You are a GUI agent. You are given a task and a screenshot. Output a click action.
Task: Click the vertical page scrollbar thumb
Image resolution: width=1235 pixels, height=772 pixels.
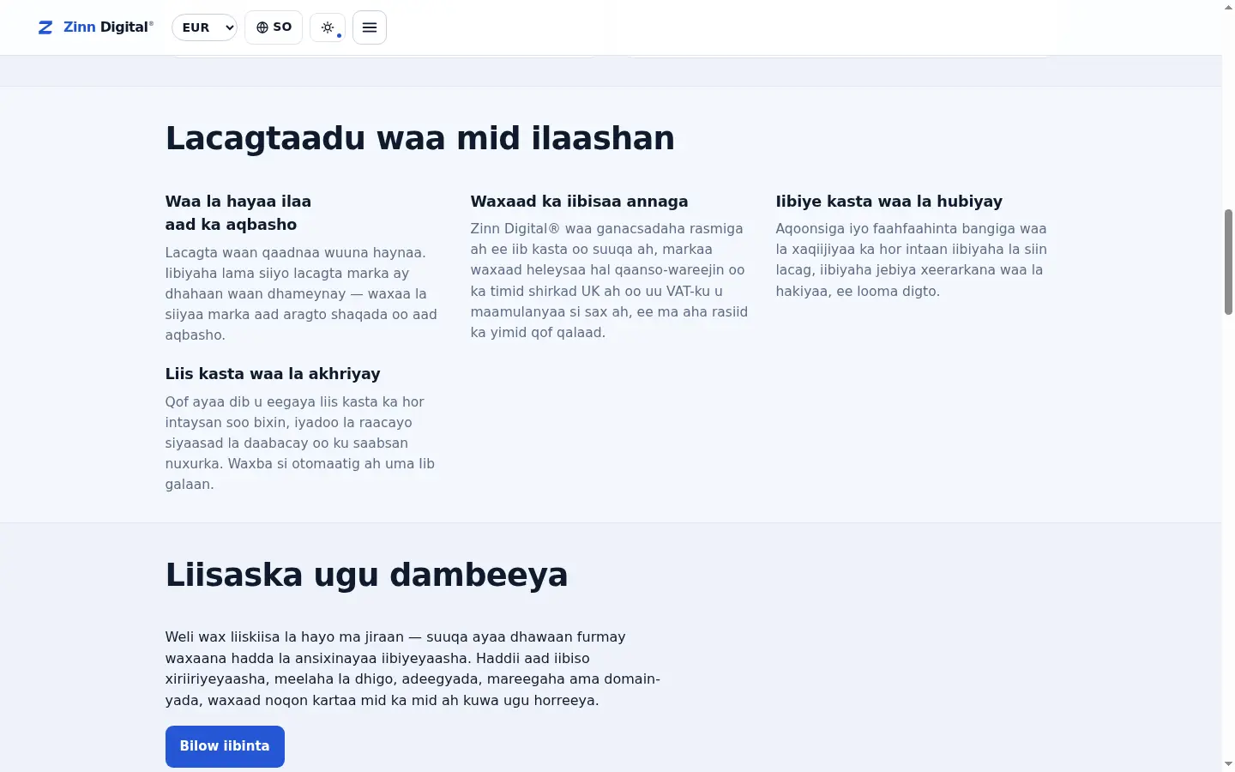click(1228, 262)
